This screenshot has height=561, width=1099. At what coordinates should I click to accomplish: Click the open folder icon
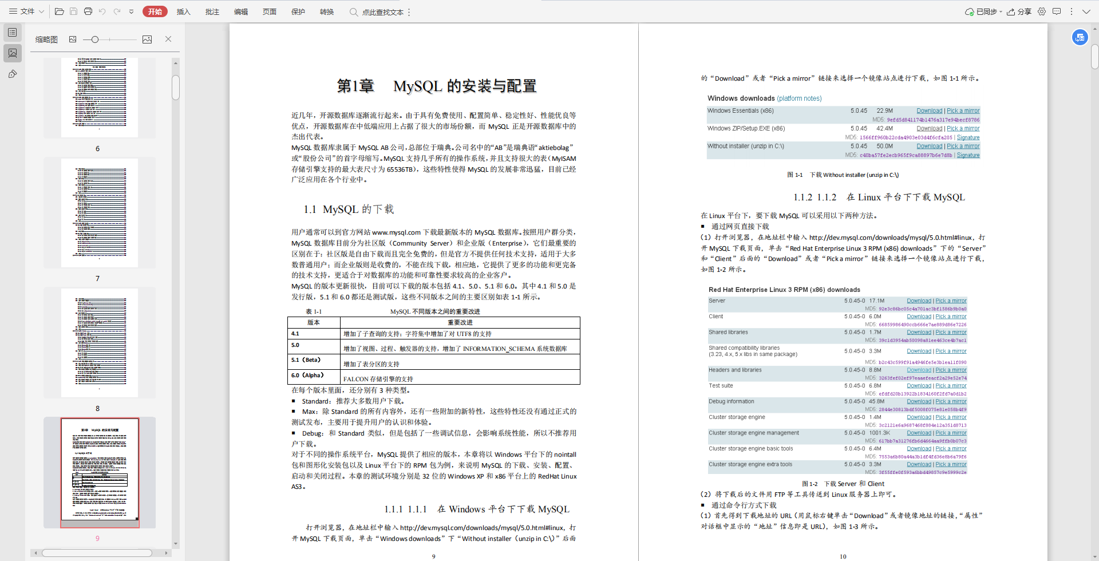59,11
